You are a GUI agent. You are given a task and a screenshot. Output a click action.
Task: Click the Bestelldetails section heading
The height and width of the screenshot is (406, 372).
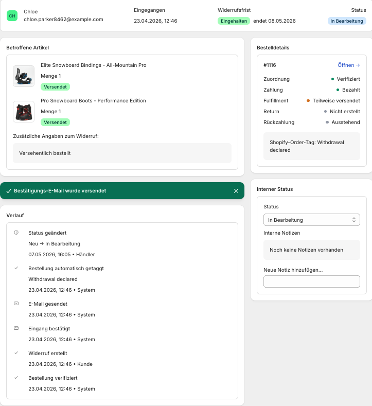[273, 48]
